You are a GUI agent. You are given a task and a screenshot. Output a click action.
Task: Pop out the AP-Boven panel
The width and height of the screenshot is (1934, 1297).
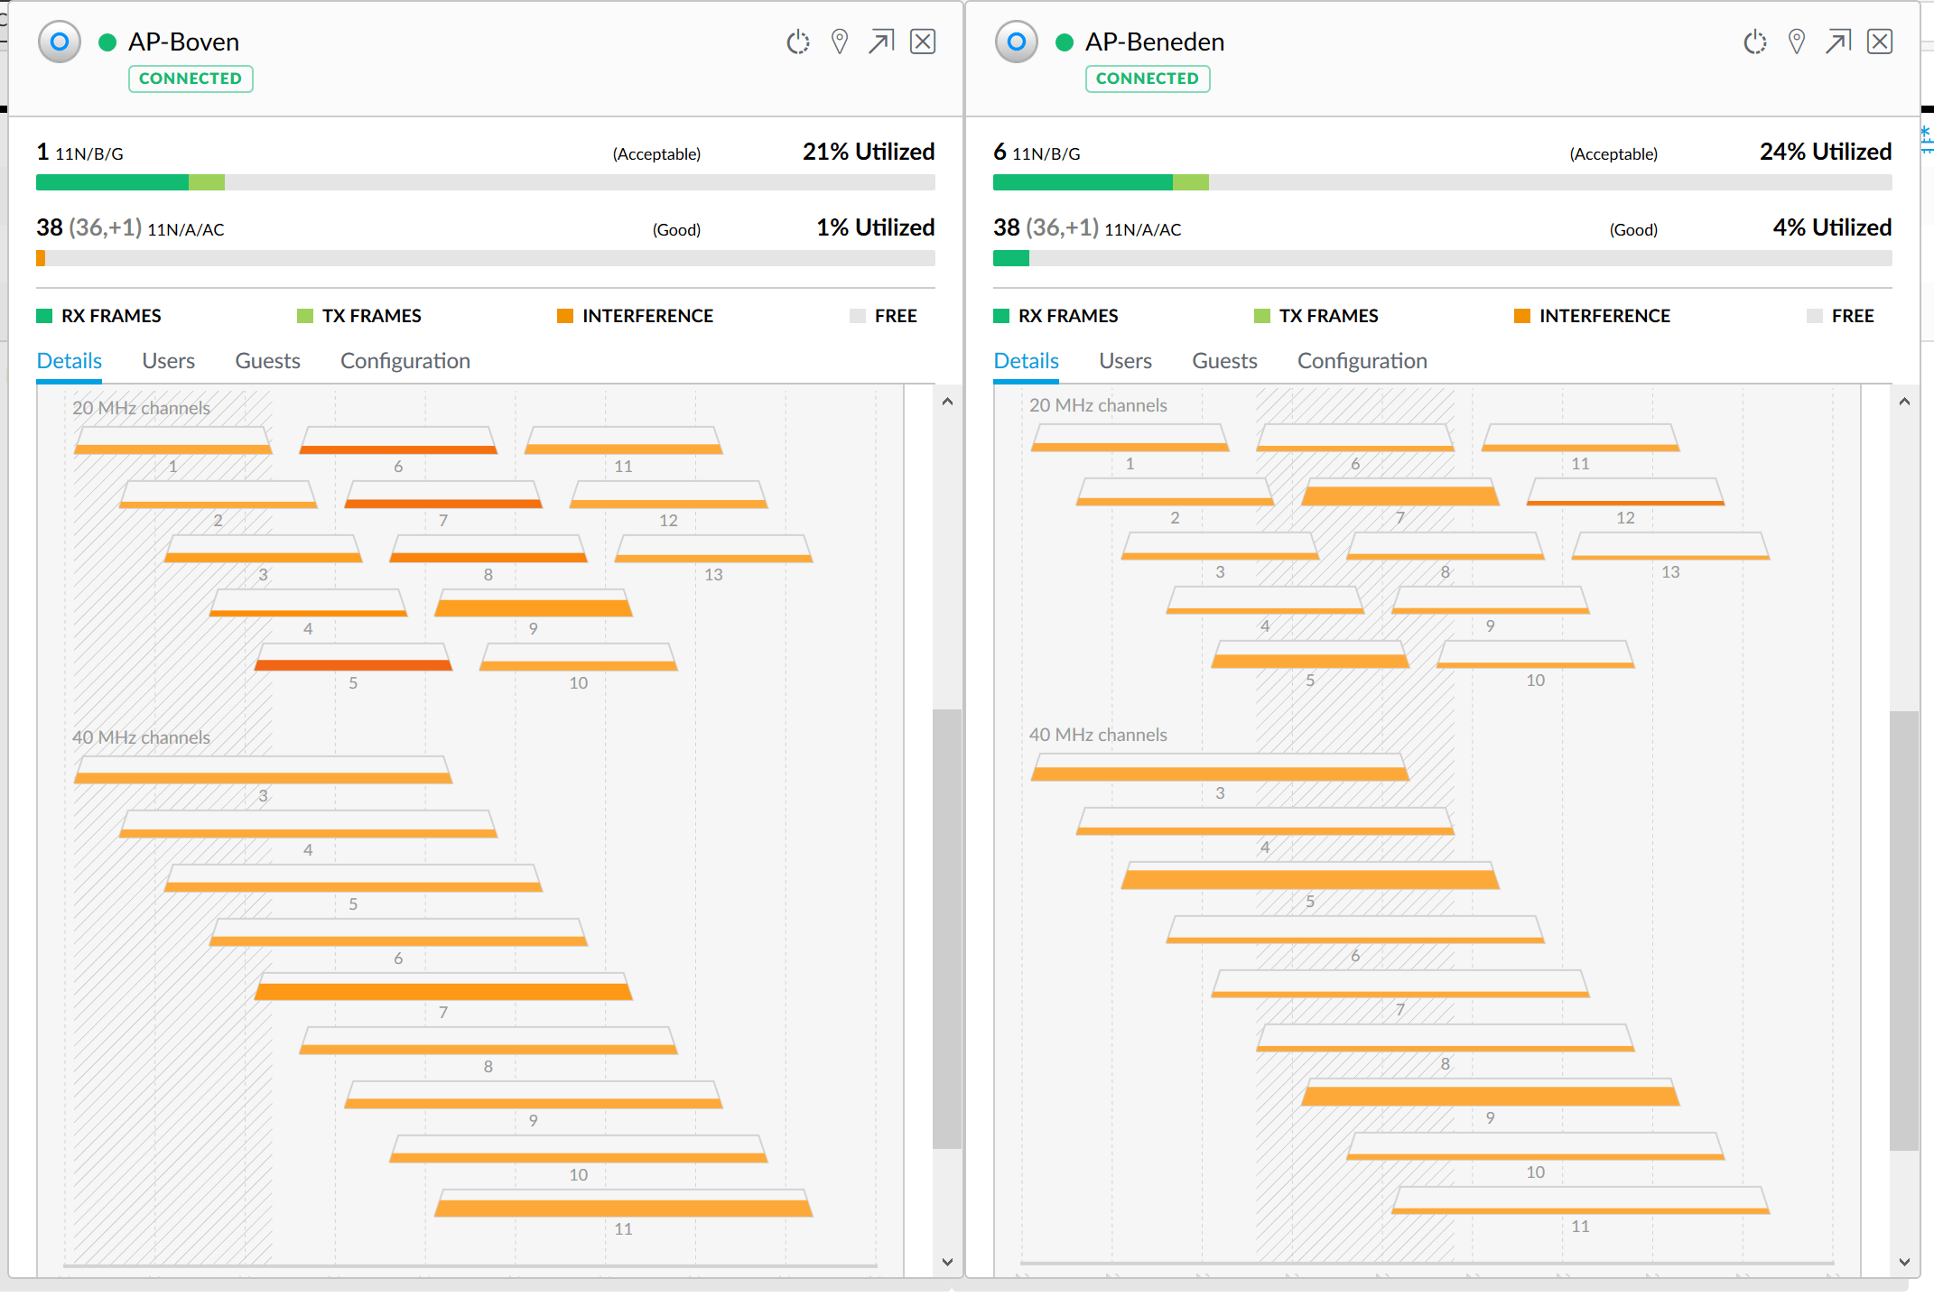[881, 42]
